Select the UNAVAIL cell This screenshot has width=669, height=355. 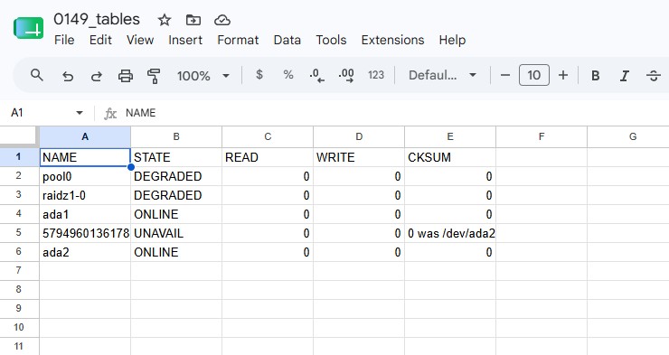tap(176, 233)
